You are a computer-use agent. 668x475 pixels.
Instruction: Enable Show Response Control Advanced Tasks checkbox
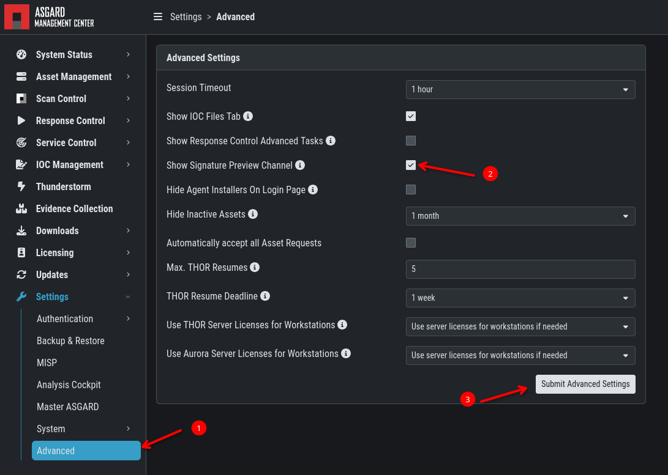(411, 141)
